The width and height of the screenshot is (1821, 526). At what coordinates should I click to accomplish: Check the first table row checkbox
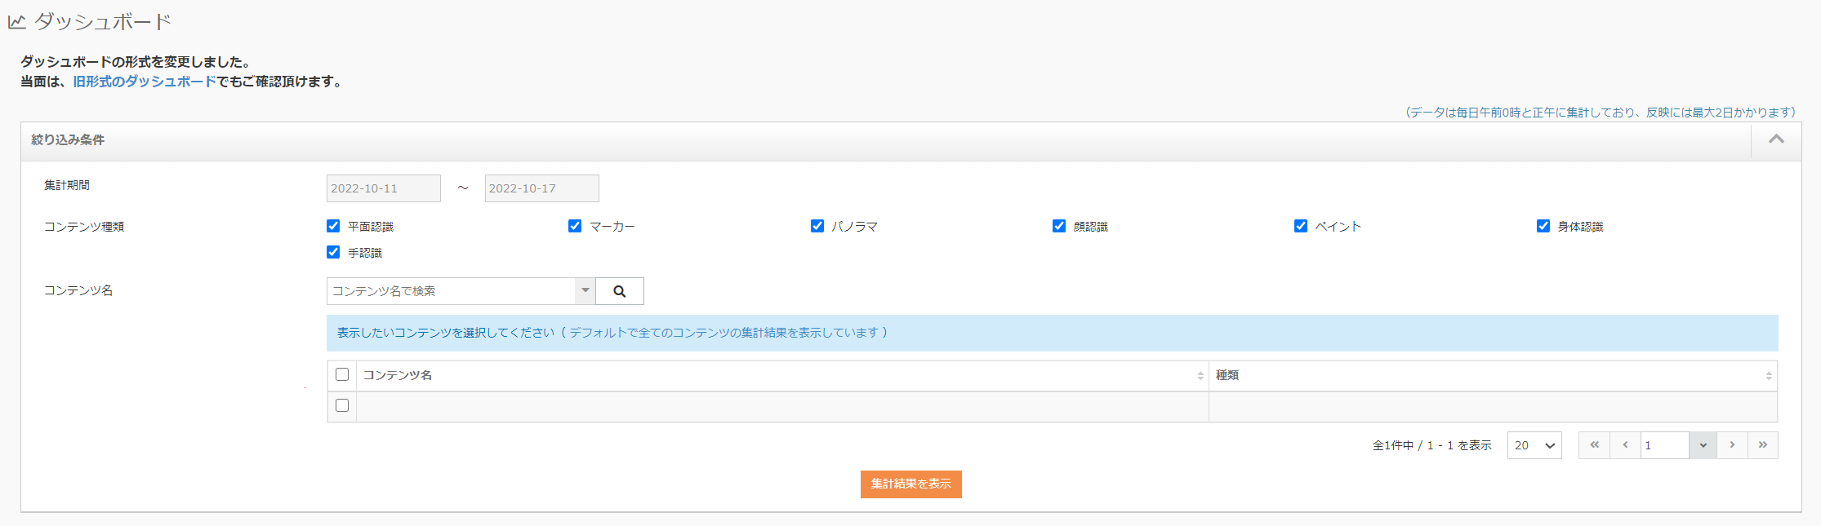pos(342,405)
